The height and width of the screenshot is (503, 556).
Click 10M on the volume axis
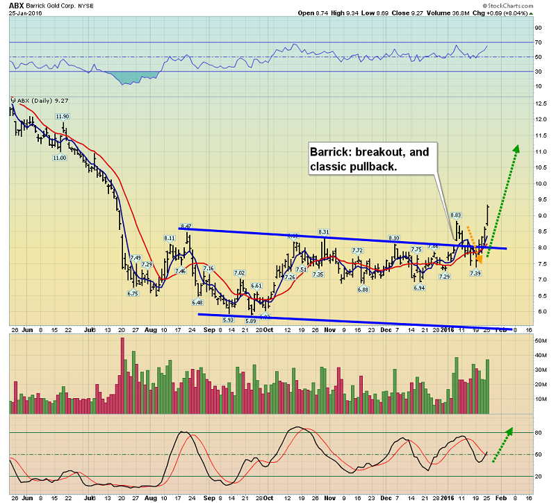click(x=541, y=399)
